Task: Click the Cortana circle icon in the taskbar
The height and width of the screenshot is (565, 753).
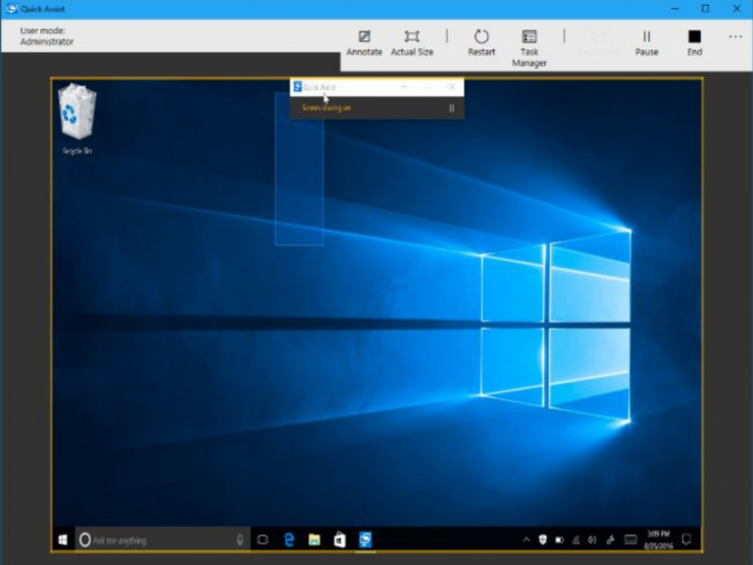Action: click(85, 540)
